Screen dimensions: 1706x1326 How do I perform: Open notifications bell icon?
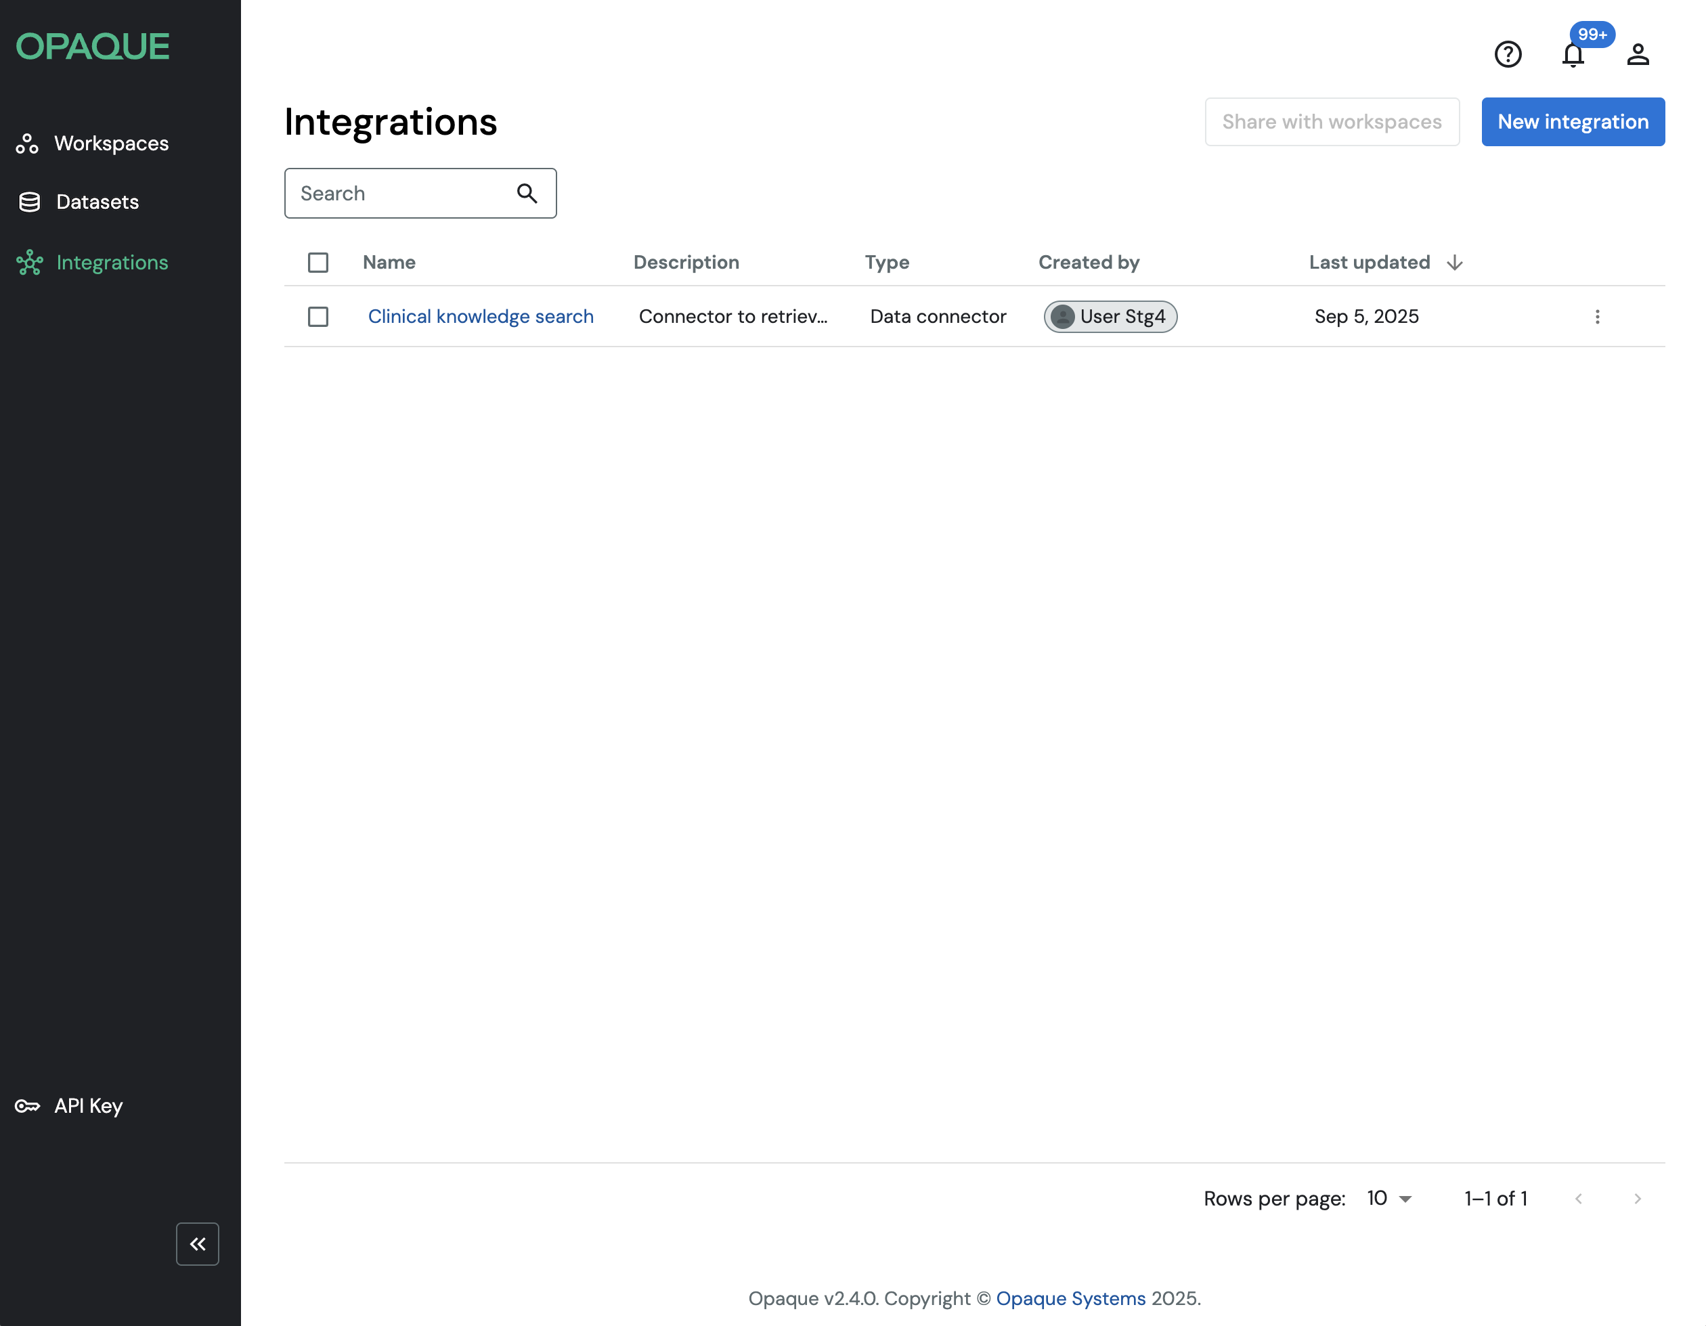[1573, 55]
